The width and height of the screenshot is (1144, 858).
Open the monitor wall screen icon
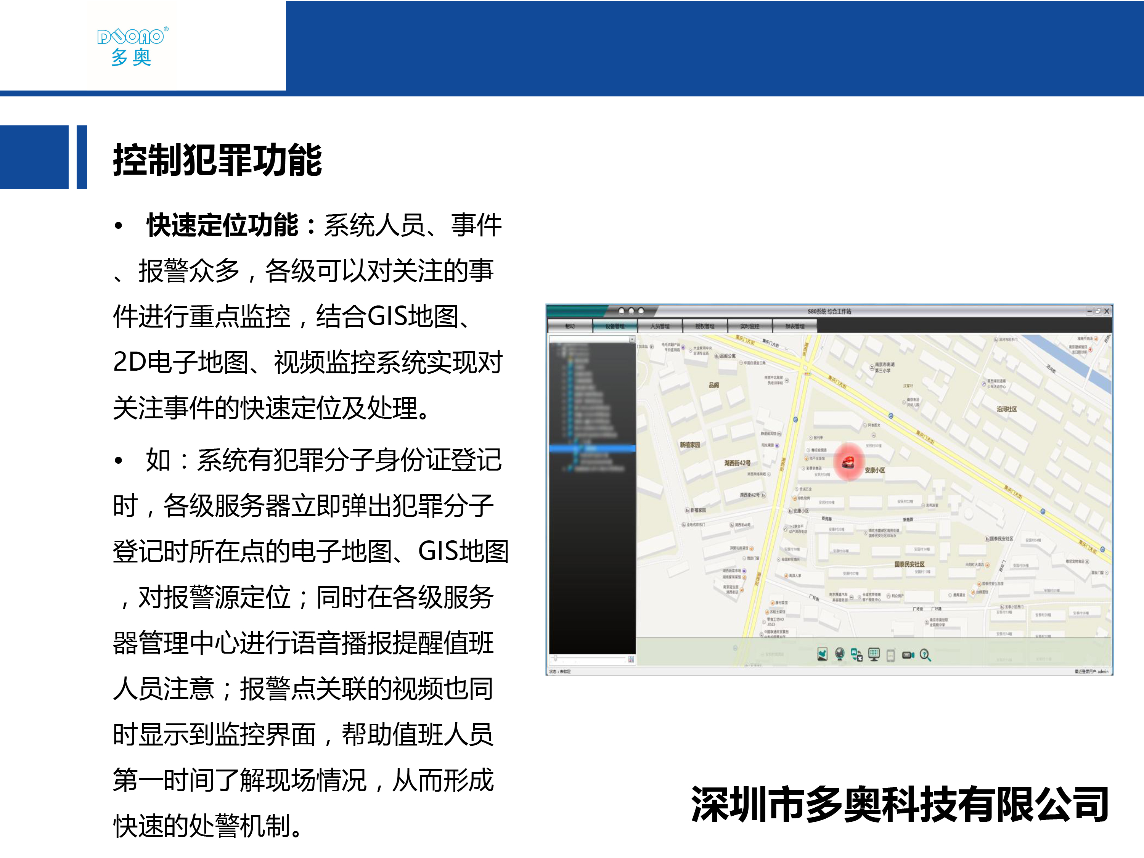click(874, 654)
